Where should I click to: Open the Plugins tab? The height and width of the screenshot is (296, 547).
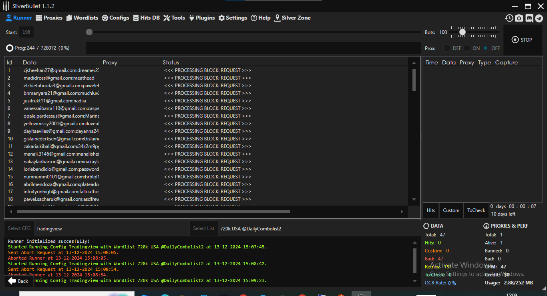pos(202,18)
